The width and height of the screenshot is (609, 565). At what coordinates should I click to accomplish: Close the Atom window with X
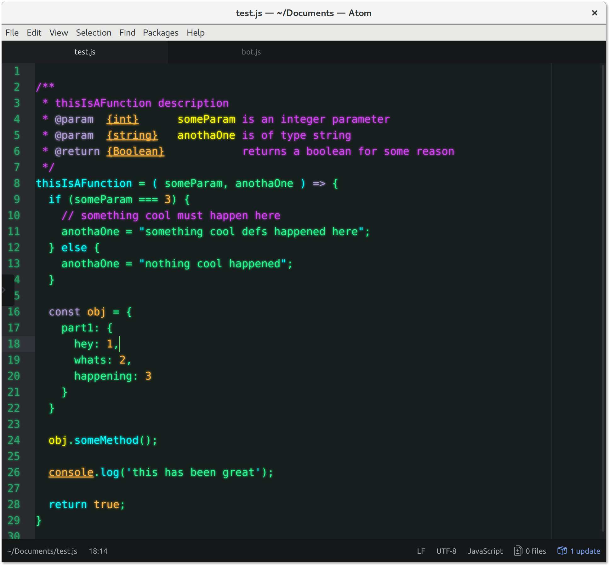tap(595, 13)
